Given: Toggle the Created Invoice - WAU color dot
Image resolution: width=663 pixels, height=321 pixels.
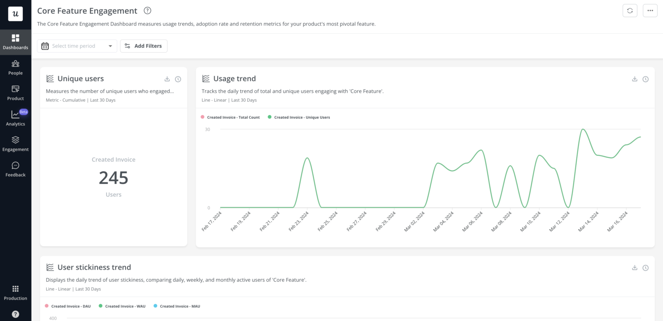Looking at the screenshot, I should (x=101, y=306).
